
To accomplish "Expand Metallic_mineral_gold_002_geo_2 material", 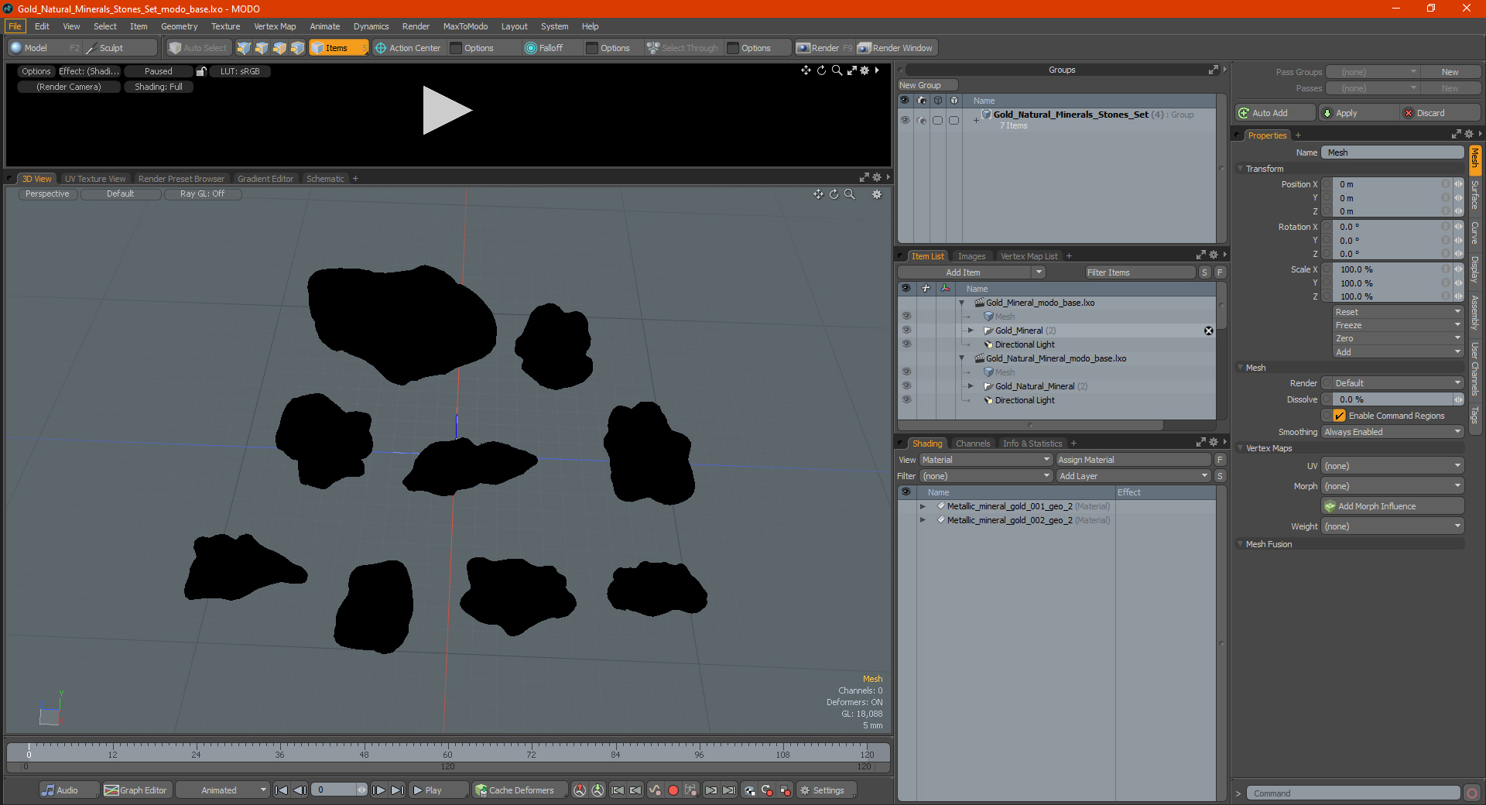I will click(x=923, y=520).
